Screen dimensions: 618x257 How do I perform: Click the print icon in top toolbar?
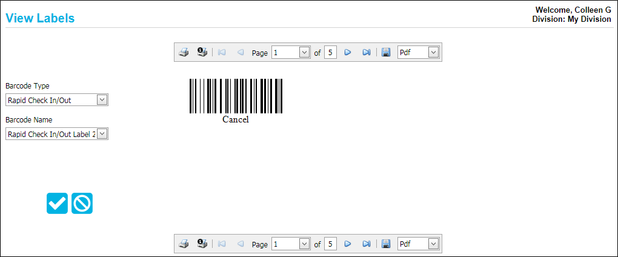[x=184, y=52]
